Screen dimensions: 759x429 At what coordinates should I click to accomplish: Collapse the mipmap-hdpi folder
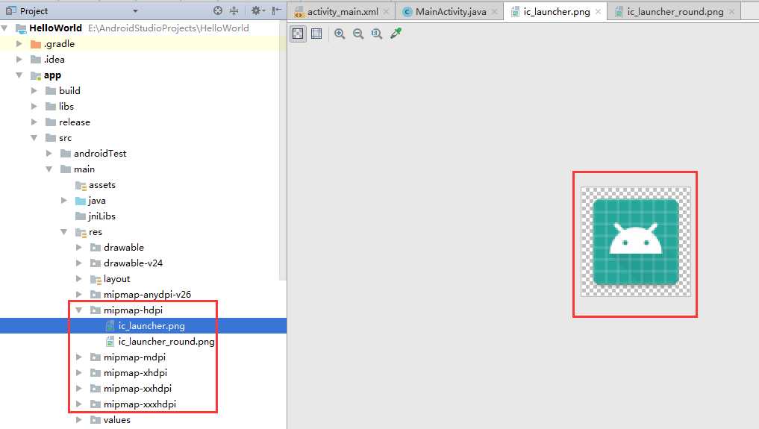click(79, 310)
